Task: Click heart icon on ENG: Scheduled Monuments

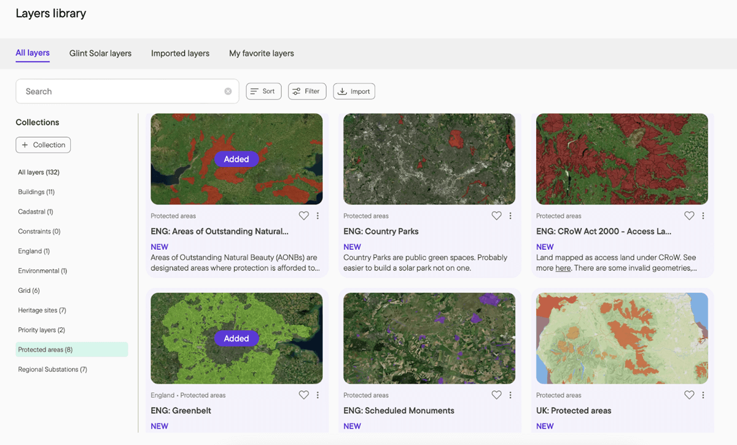Action: tap(496, 395)
